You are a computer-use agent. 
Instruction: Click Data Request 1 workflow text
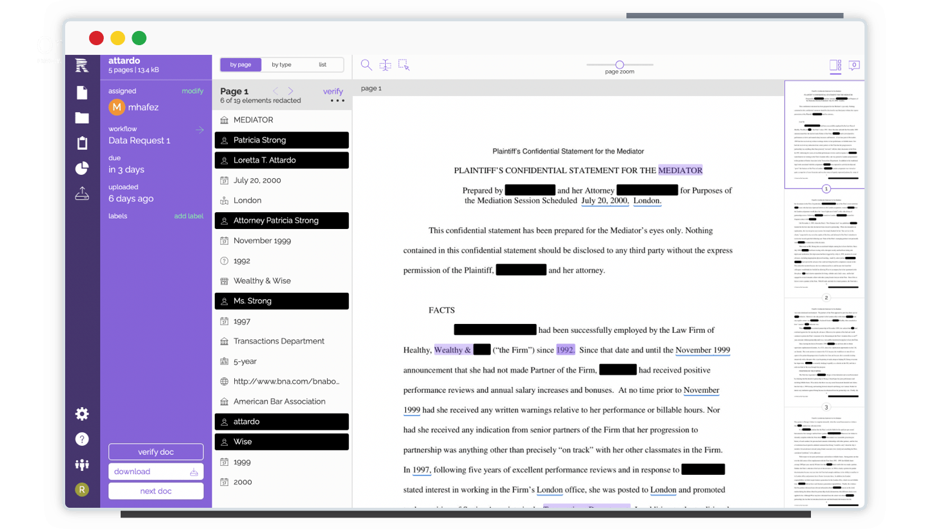pyautogui.click(x=139, y=141)
